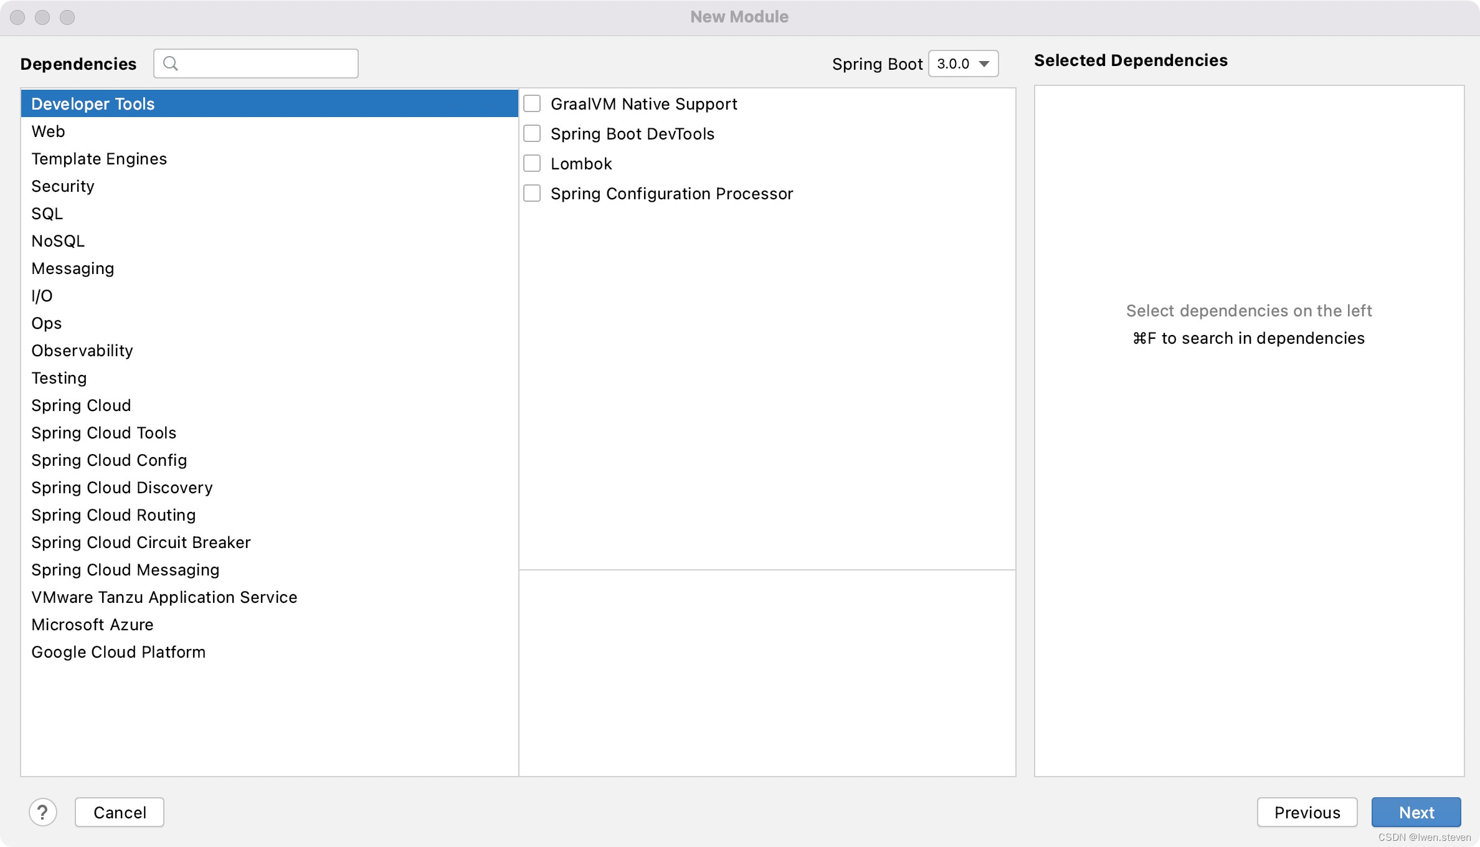1480x847 pixels.
Task: Click the Spring Boot DevTools label
Action: (632, 133)
